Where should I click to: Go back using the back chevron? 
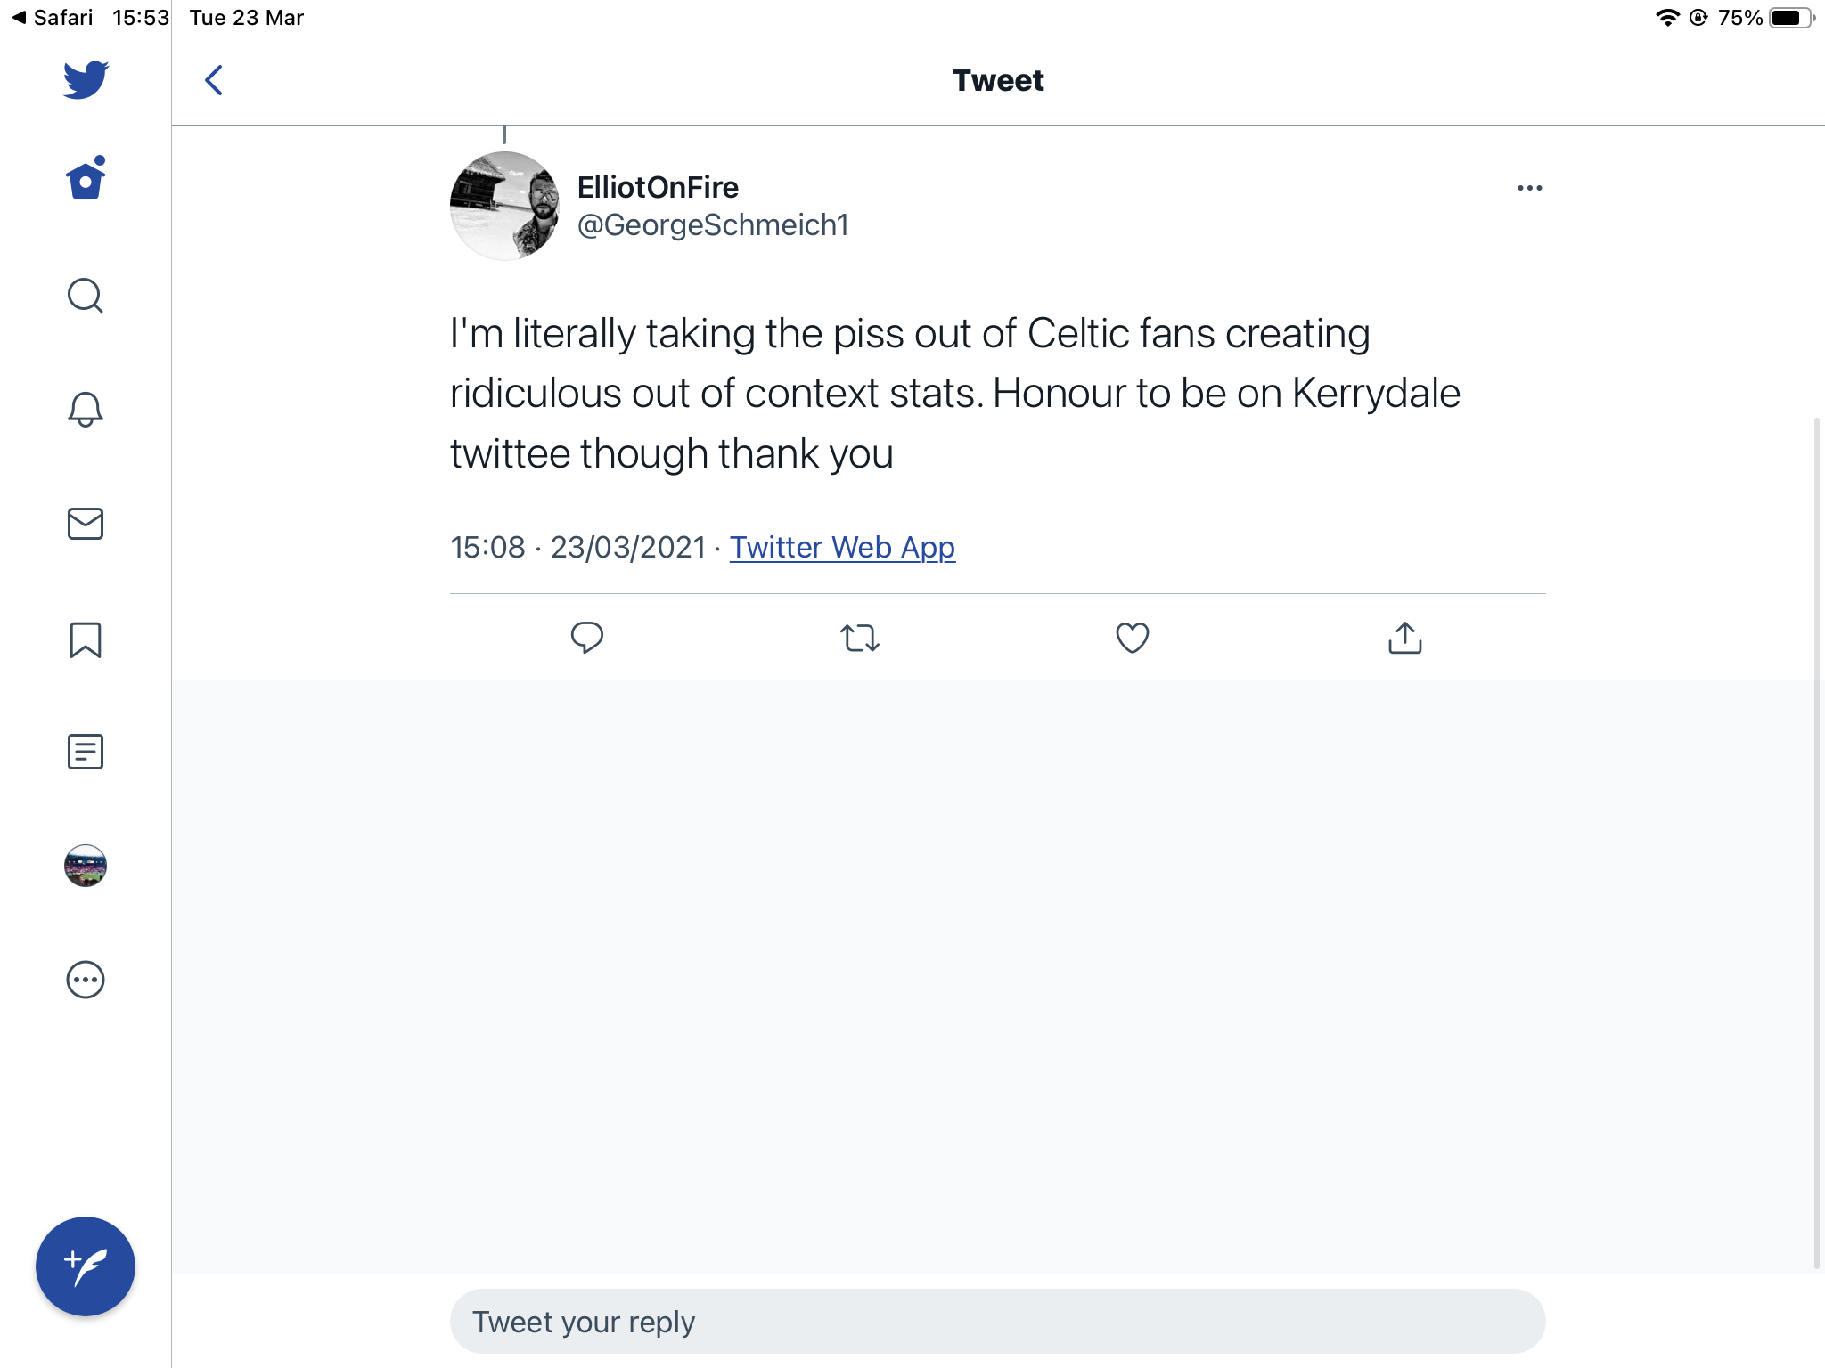(214, 80)
